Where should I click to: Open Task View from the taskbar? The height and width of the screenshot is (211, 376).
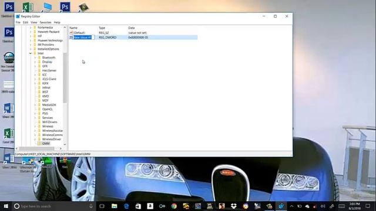click(102, 206)
